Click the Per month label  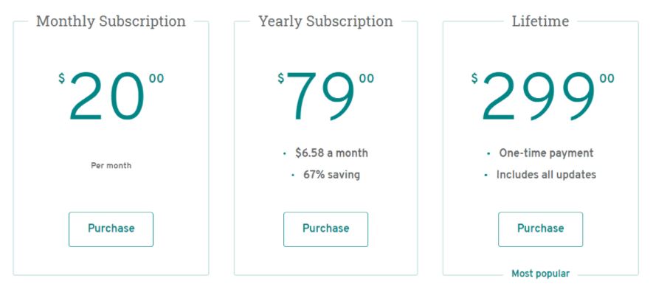point(111,166)
